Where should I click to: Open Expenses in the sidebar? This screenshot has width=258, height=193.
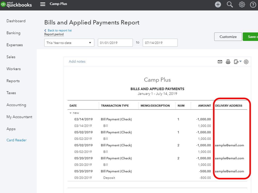tap(15, 45)
